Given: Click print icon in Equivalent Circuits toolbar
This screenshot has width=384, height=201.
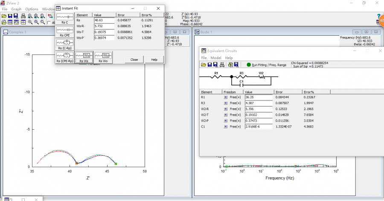Looking at the screenshot, I should (x=221, y=65).
